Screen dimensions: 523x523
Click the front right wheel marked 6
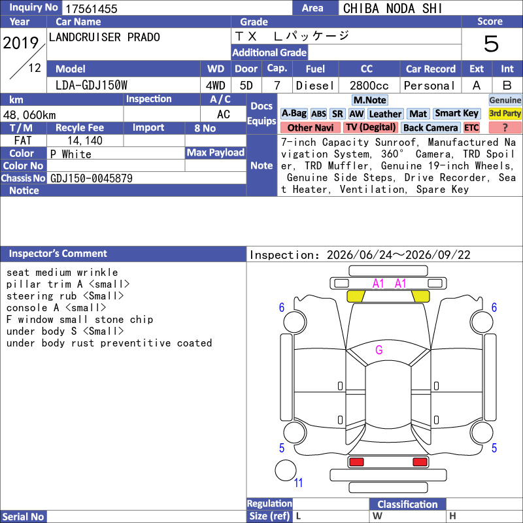coord(482,322)
